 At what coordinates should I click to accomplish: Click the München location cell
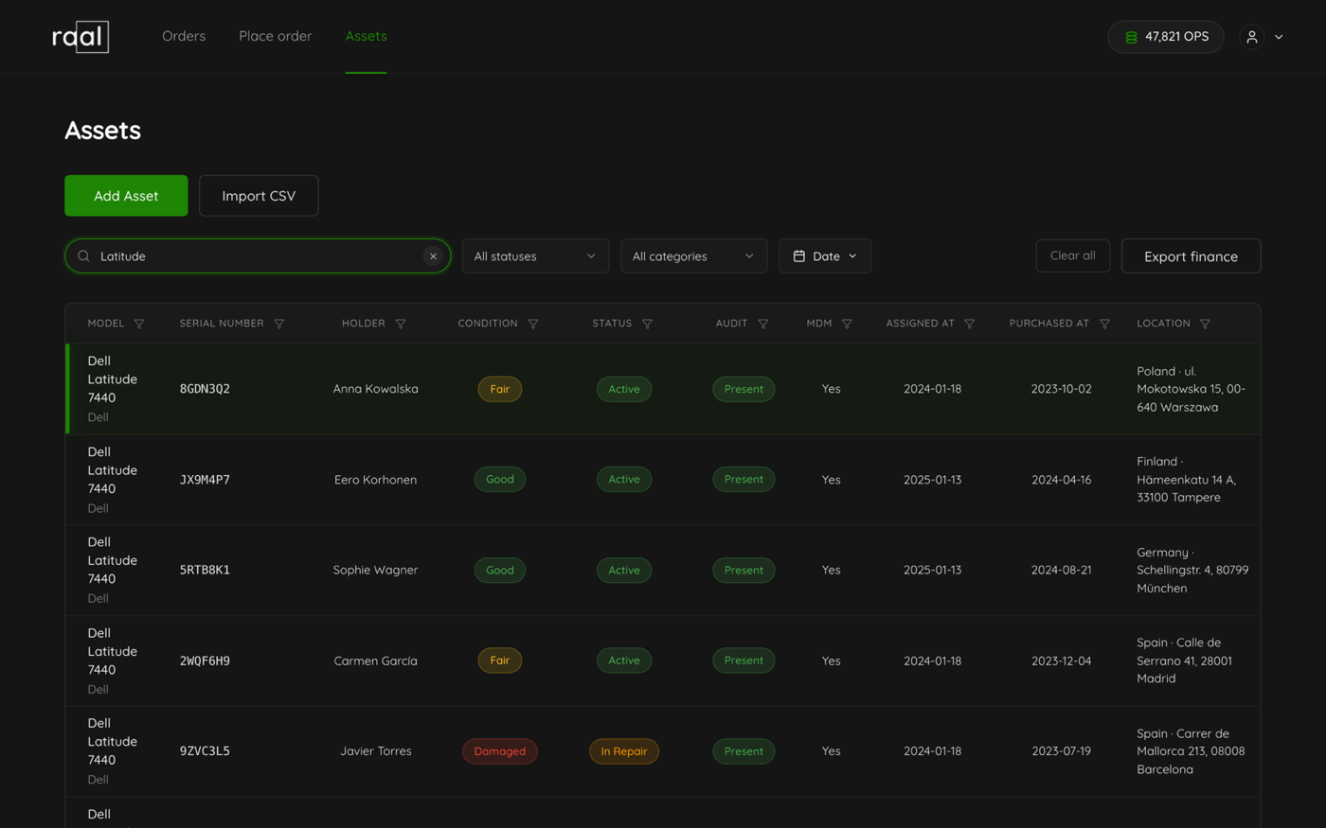[x=1192, y=570]
